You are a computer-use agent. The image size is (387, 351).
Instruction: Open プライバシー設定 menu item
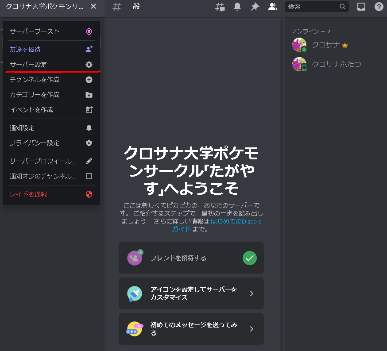click(x=51, y=143)
